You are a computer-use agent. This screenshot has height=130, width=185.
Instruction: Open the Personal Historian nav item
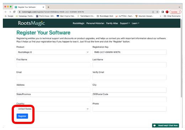[95, 23]
